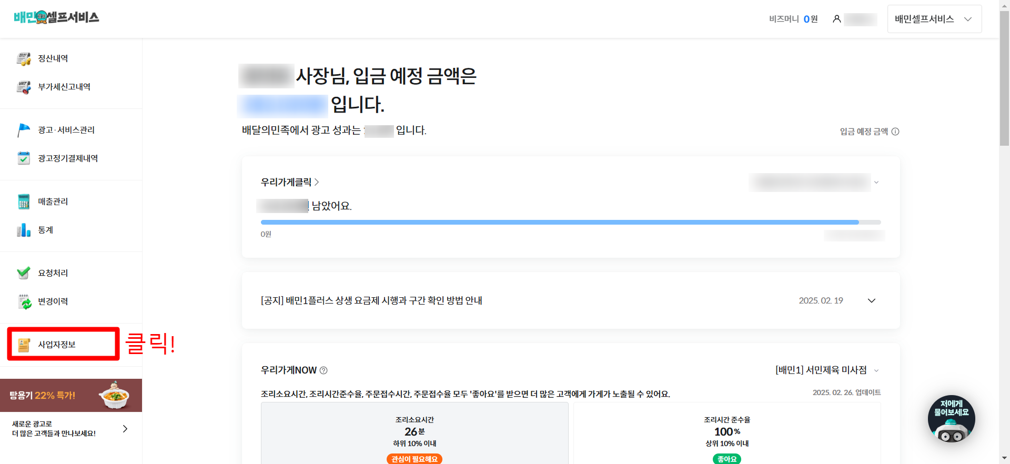Screen dimensions: 1010x464
Task: Click the 변경이력 calendar refresh icon
Action: [x=24, y=301]
